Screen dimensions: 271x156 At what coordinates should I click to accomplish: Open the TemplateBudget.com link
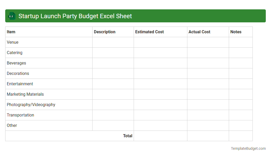(x=248, y=148)
